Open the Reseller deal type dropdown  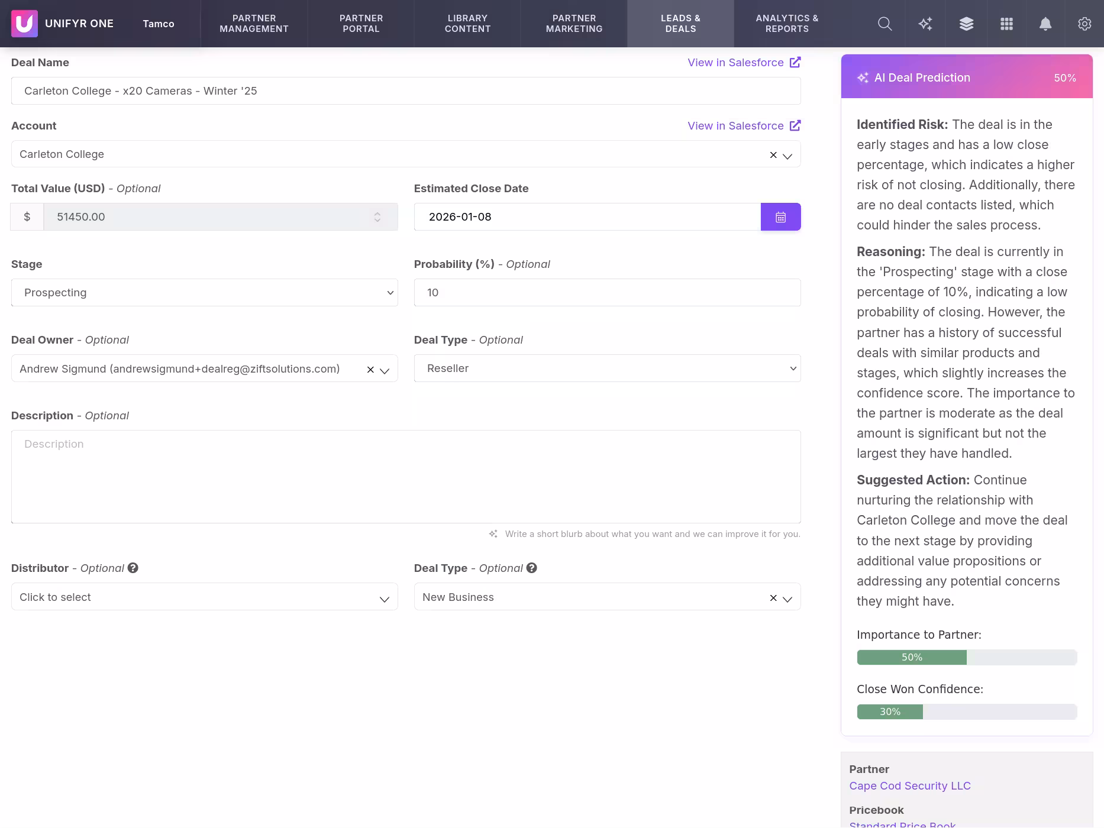pos(607,368)
